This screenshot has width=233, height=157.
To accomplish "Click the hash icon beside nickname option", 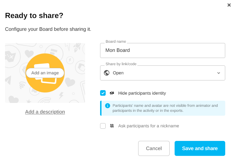I will pyautogui.click(x=112, y=126).
